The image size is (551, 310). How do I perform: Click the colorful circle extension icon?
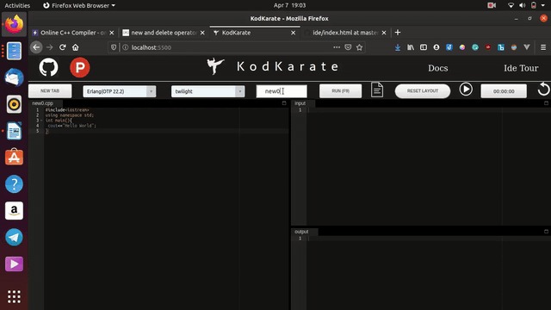462,47
